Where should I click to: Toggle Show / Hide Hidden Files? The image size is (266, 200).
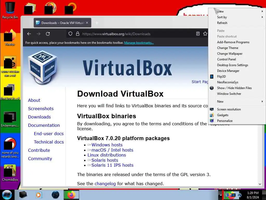(237, 88)
